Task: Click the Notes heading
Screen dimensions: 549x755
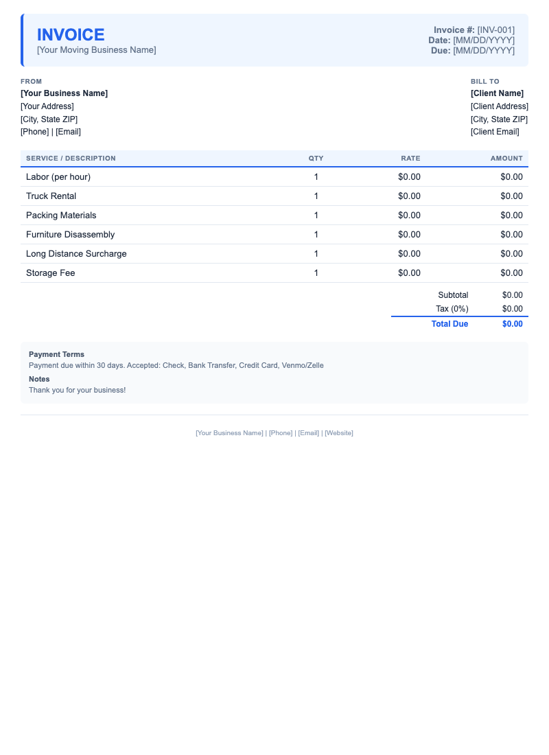Action: (x=39, y=380)
